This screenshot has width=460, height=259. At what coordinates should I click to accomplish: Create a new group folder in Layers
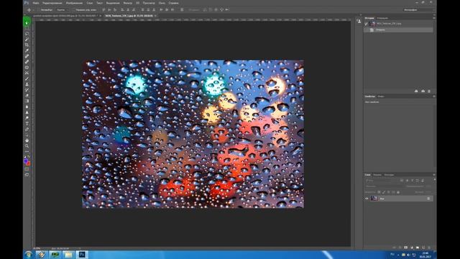tap(417, 247)
